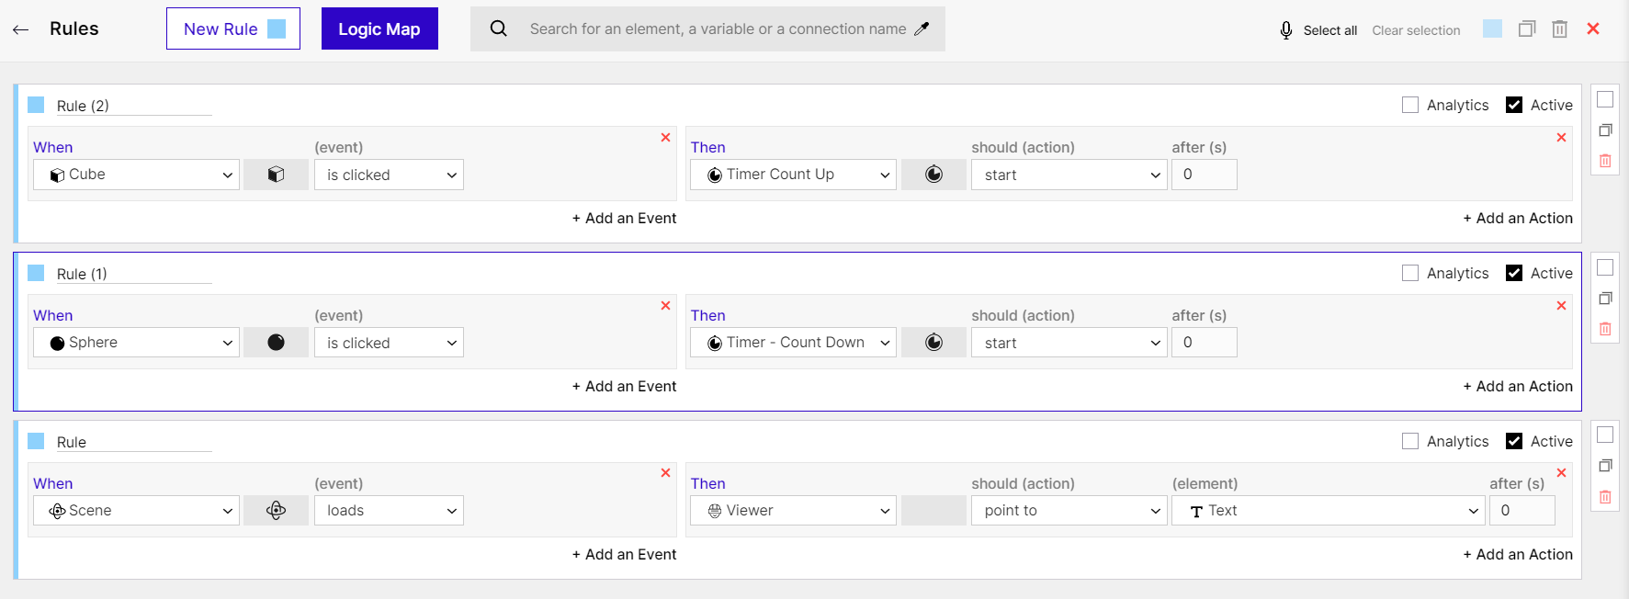Click the search field for elements
Screen dimensions: 1629x599
pyautogui.click(x=717, y=28)
